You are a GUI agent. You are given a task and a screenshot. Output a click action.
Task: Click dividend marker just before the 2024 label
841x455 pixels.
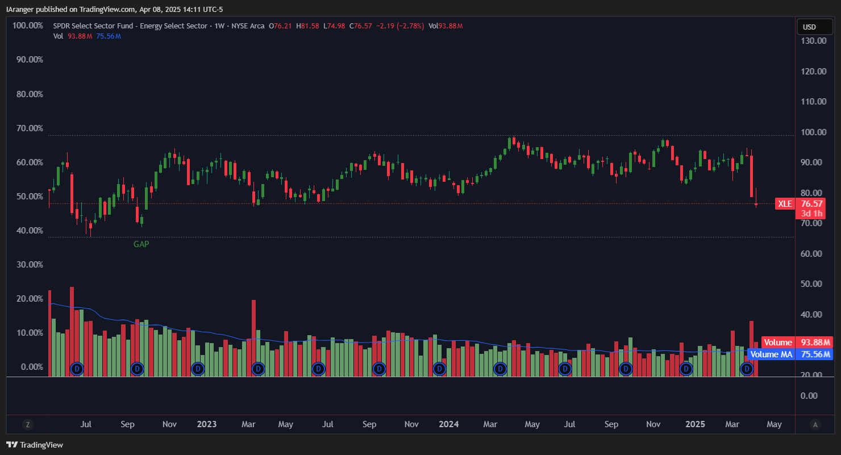tap(439, 369)
